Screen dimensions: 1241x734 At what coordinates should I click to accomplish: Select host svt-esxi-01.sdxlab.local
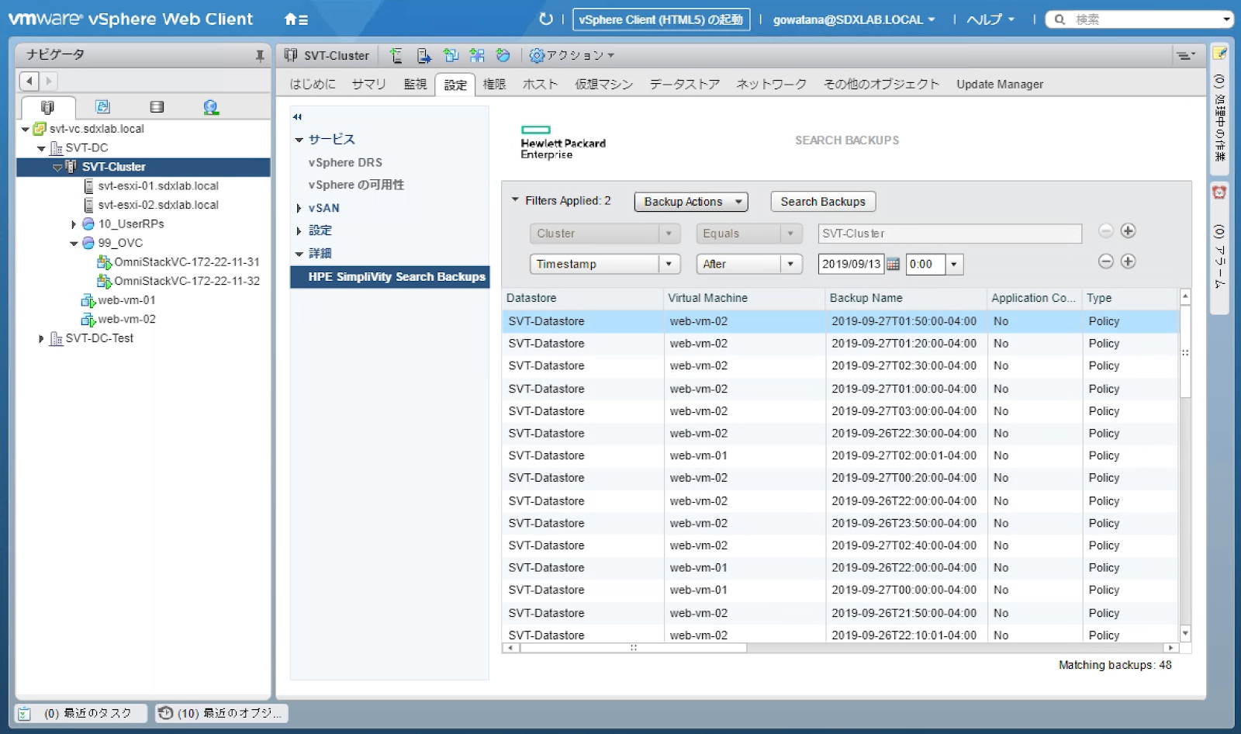[158, 186]
